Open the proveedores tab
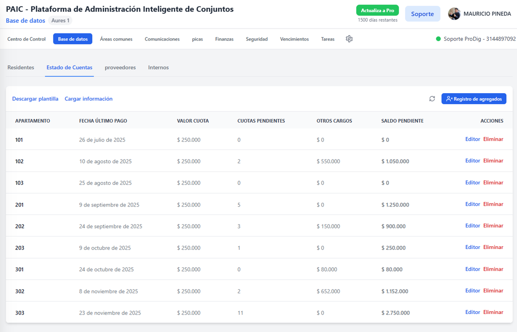517x332 pixels. 120,68
